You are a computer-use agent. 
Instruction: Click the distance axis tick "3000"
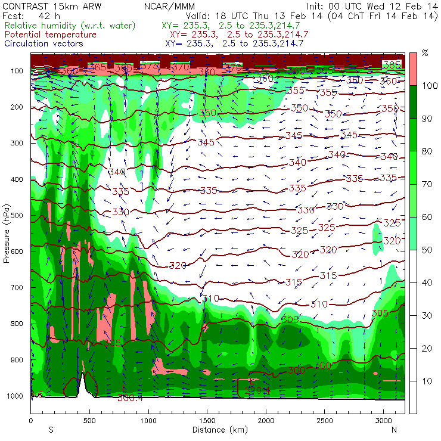tap(383, 421)
